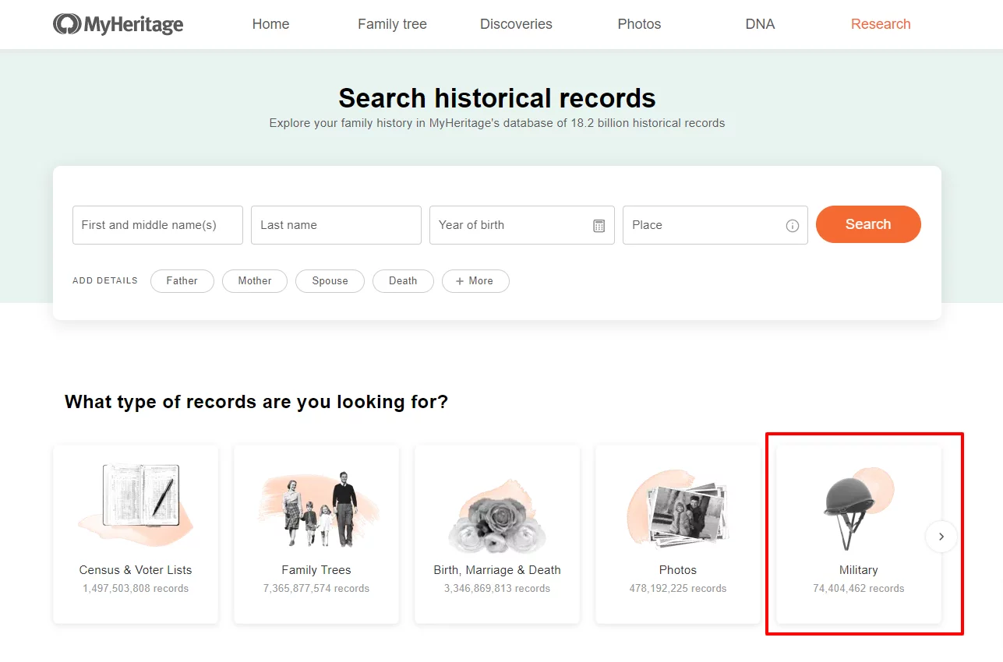Open the DNA menu
This screenshot has width=1003, height=662.
(760, 24)
